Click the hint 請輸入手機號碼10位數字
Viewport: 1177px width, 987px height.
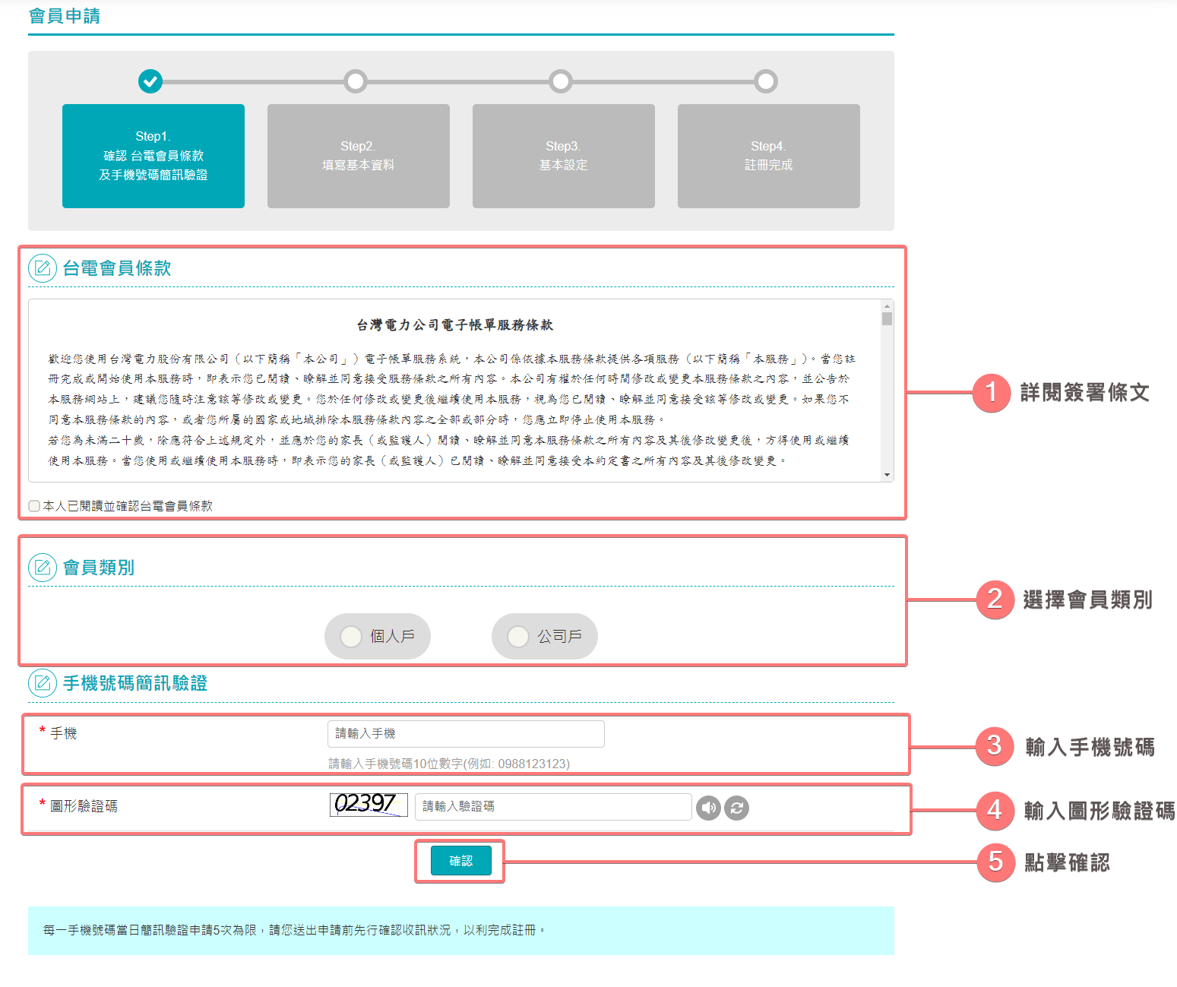pyautogui.click(x=449, y=764)
